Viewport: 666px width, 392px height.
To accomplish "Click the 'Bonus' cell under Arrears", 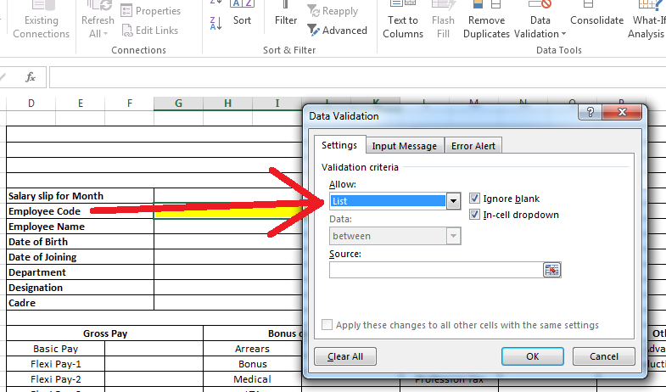I will 252,364.
